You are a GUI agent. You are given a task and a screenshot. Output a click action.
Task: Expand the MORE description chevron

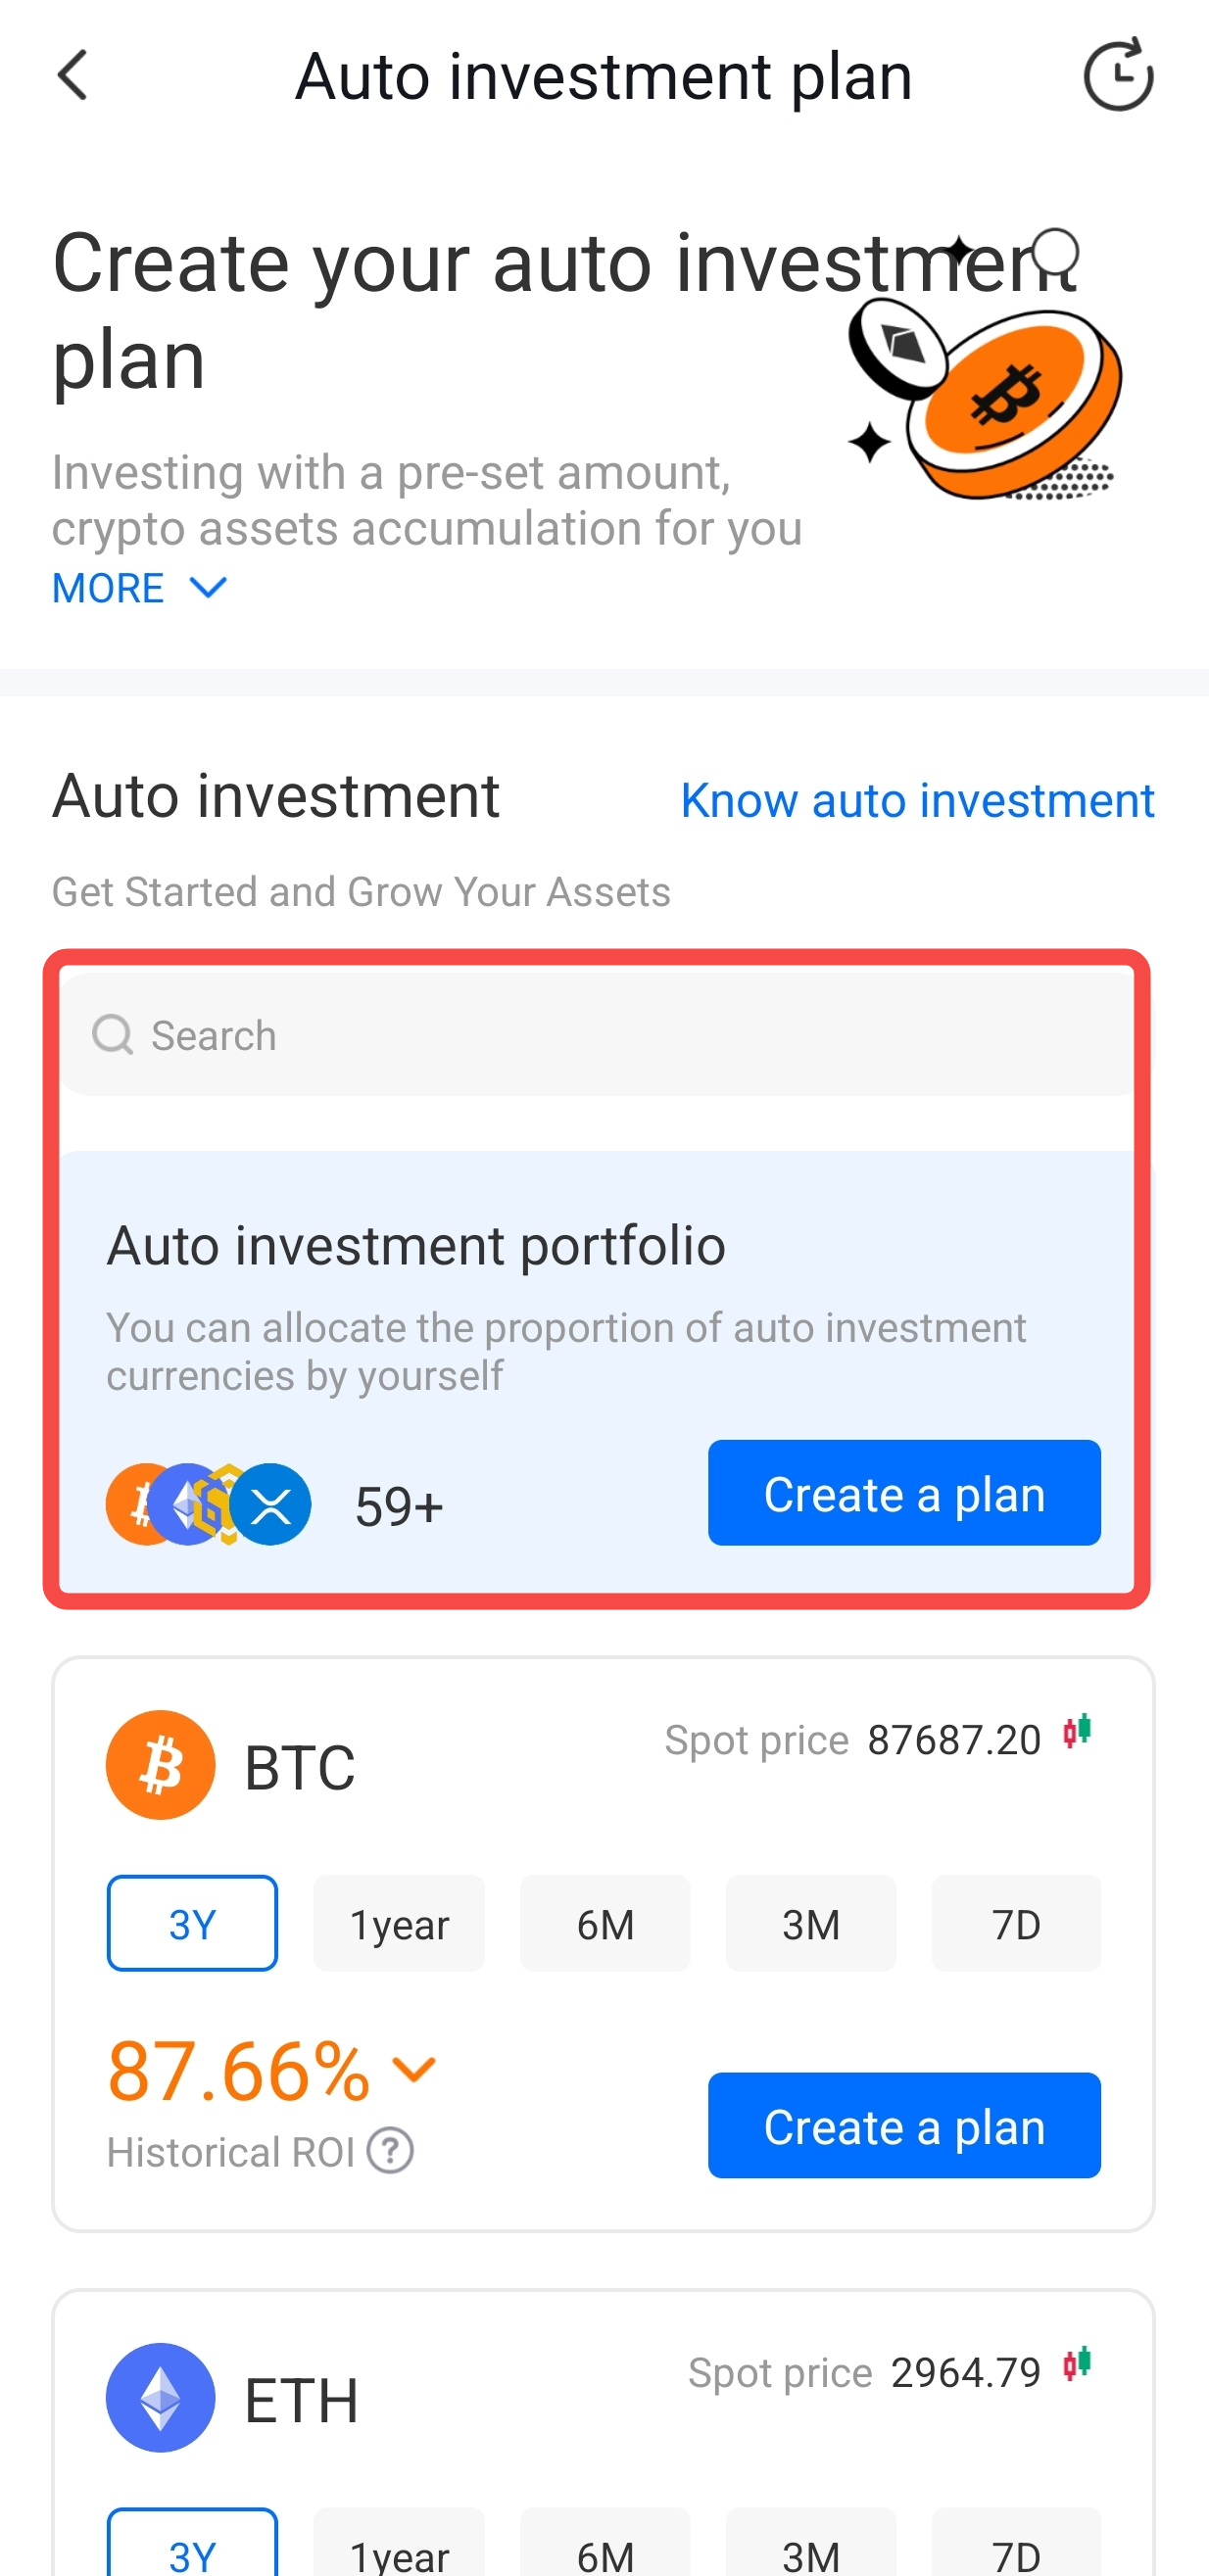point(207,588)
